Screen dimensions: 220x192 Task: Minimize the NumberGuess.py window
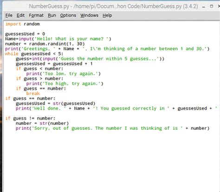pos(204,6)
